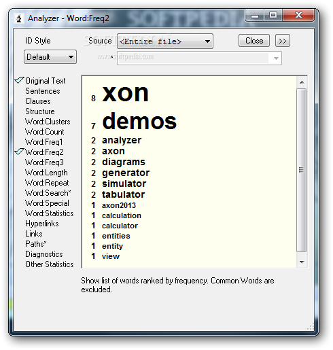Click the word 'analyzer' in results

pos(122,141)
